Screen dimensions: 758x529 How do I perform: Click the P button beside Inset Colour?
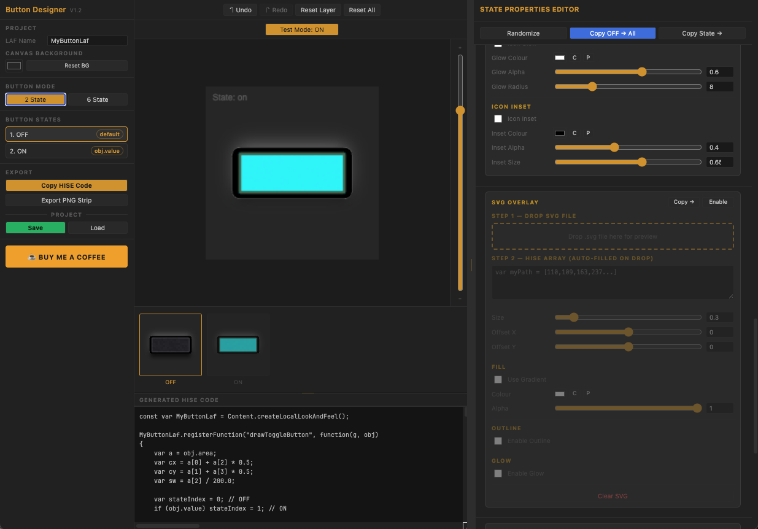[x=588, y=133]
